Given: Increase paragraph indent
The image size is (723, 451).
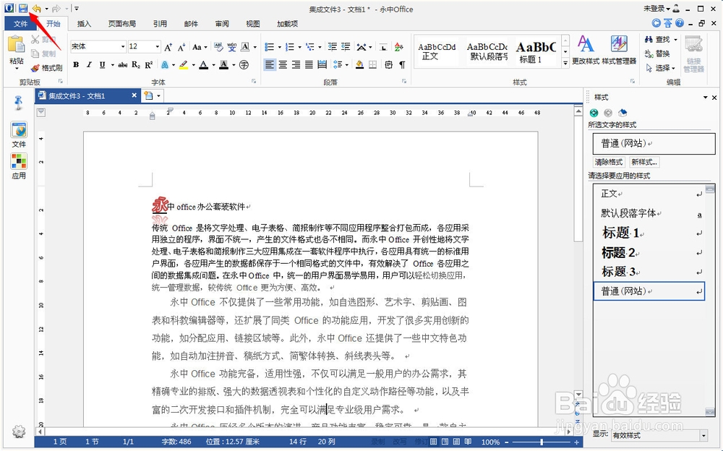Looking at the screenshot, I should click(346, 46).
